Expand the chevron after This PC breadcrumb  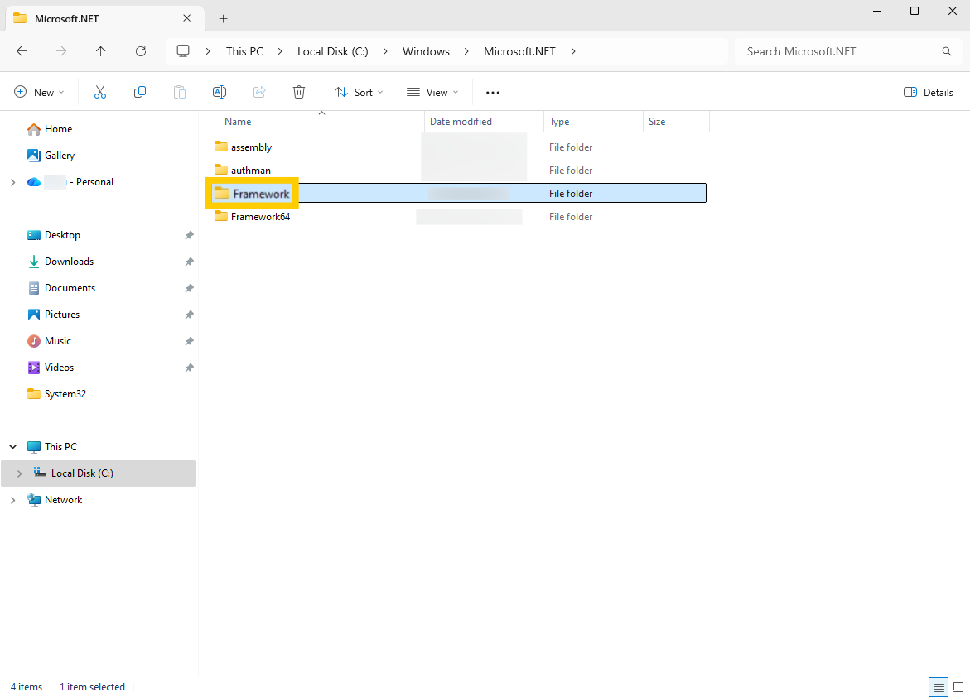(280, 51)
